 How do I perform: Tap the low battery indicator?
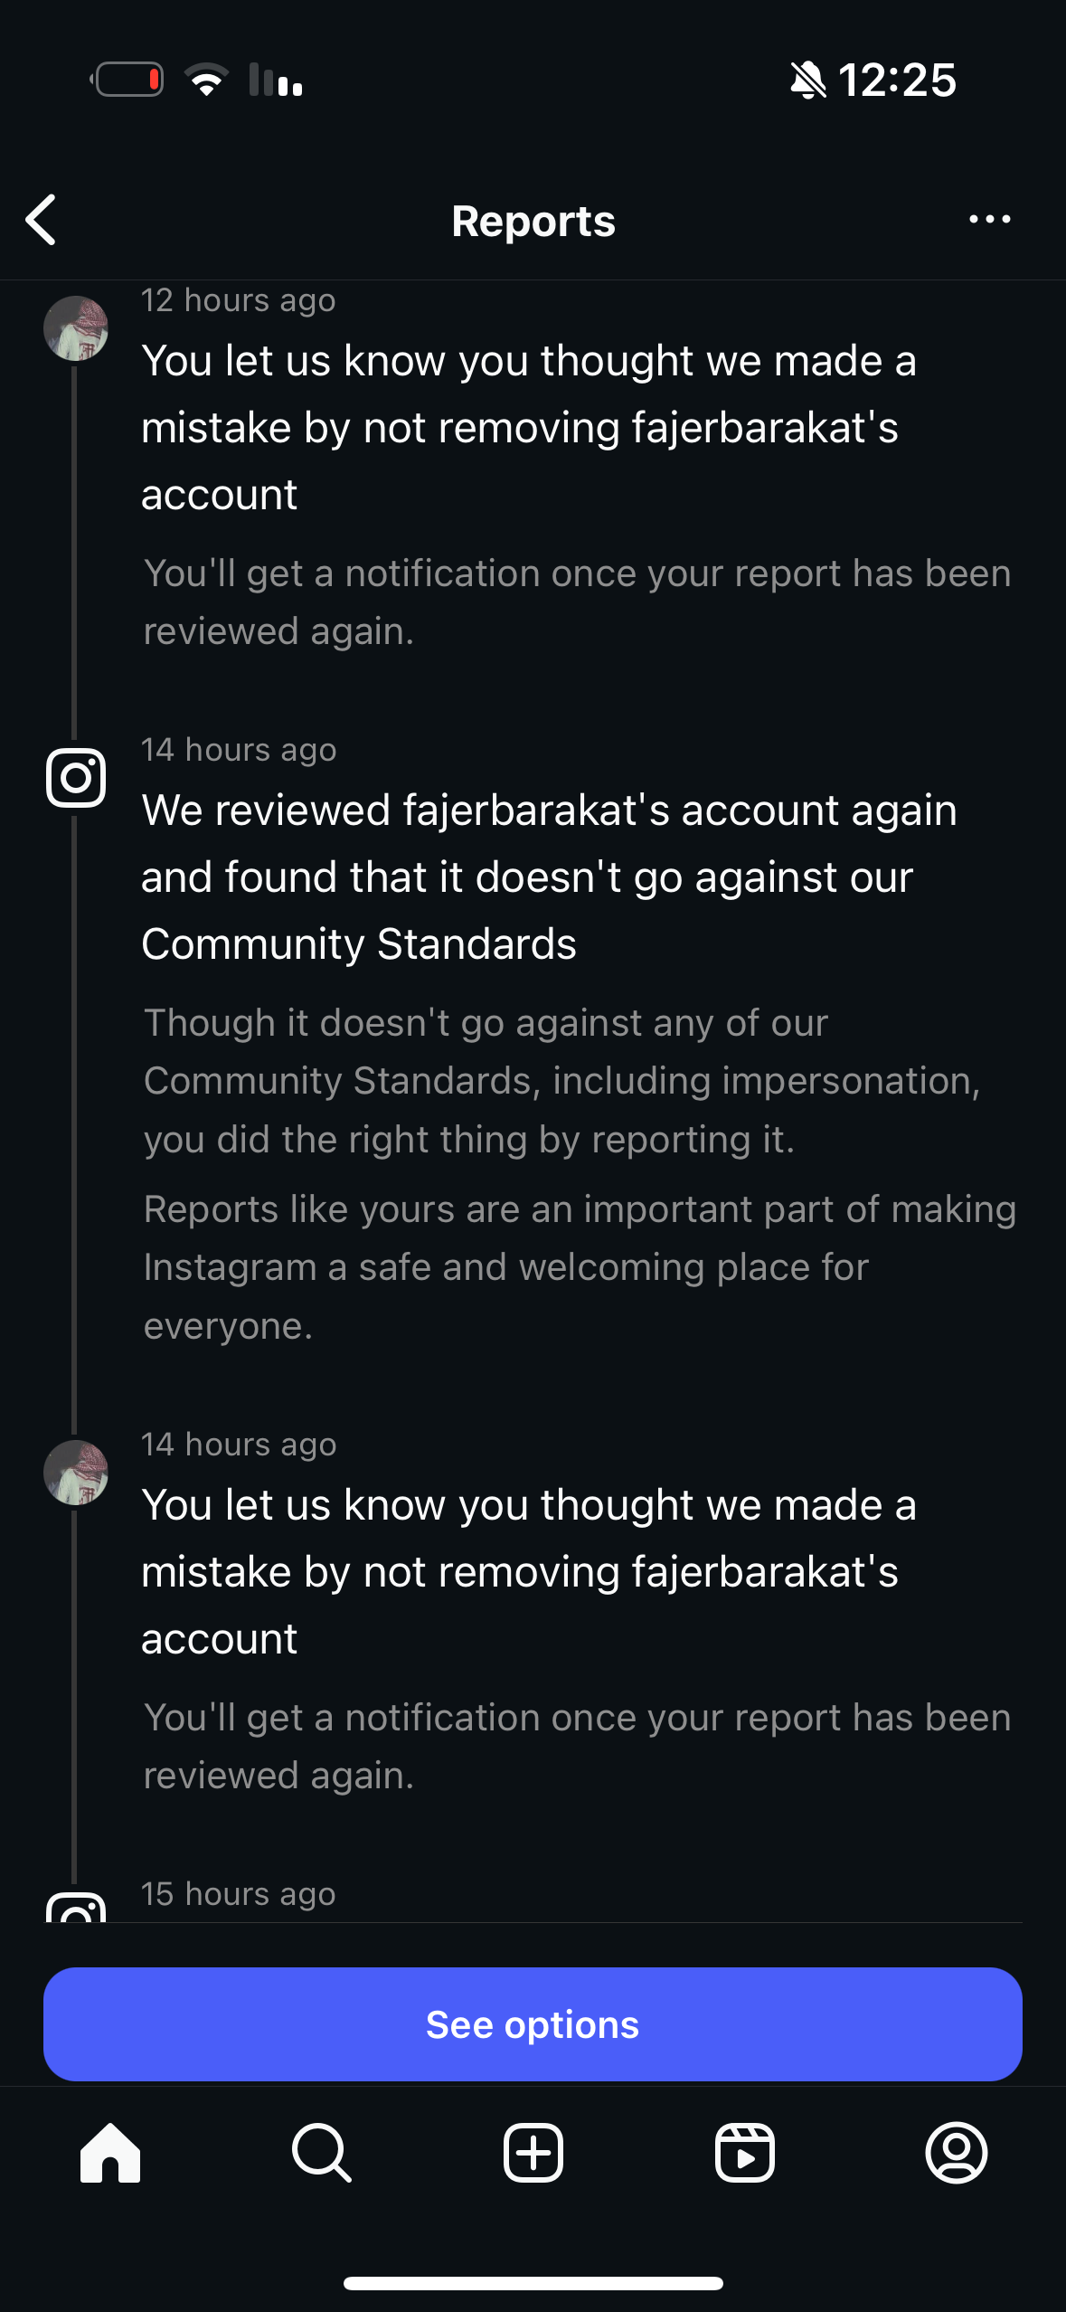click(x=127, y=81)
